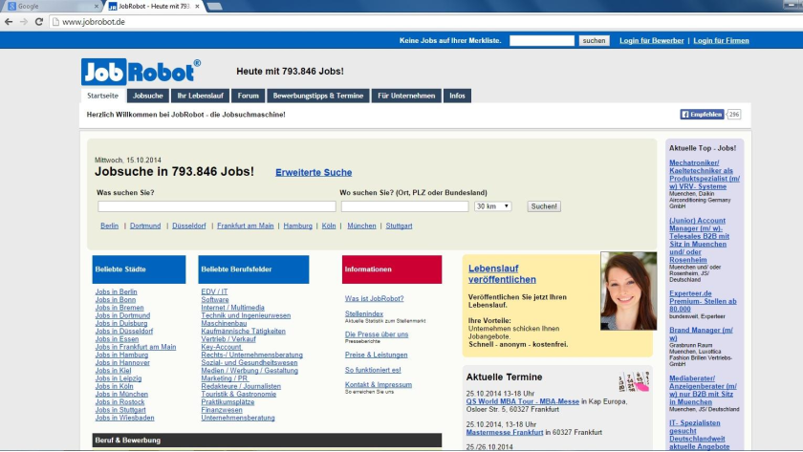Viewport: 803px width, 452px height.
Task: Open the Forum tab
Action: (x=248, y=96)
